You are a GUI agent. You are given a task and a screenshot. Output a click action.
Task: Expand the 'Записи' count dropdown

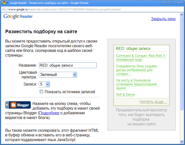point(44,84)
